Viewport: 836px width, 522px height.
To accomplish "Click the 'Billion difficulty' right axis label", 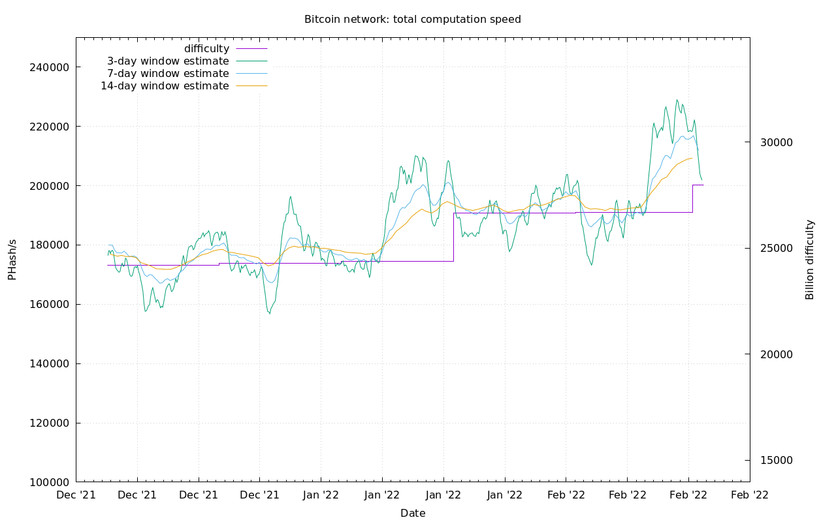I will click(x=811, y=260).
